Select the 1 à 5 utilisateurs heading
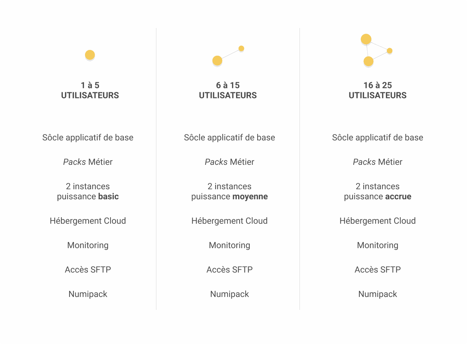This screenshot has width=467, height=344. [x=90, y=90]
